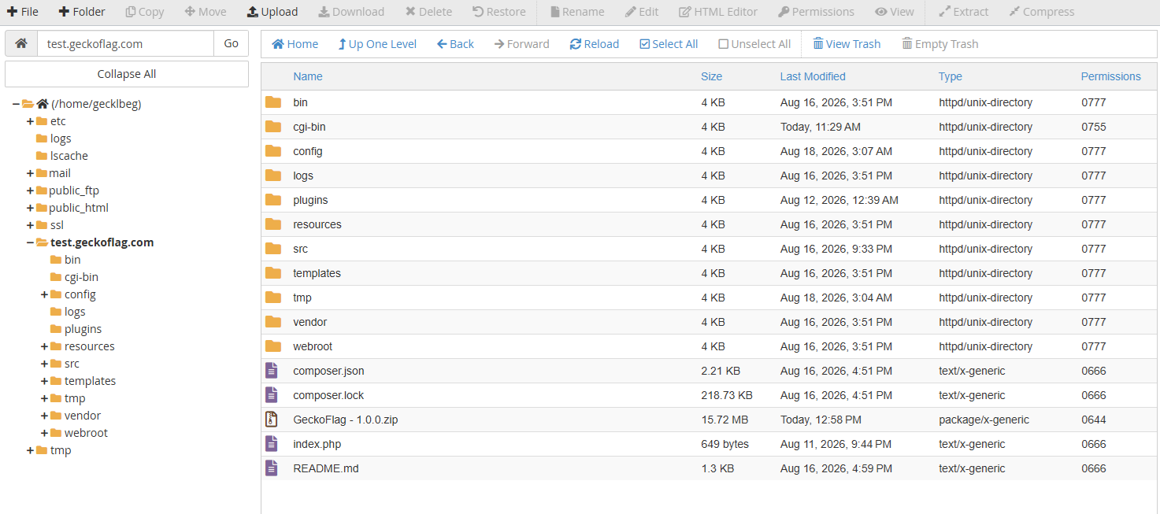The width and height of the screenshot is (1160, 514).
Task: Sort by the Name column header
Action: (308, 76)
